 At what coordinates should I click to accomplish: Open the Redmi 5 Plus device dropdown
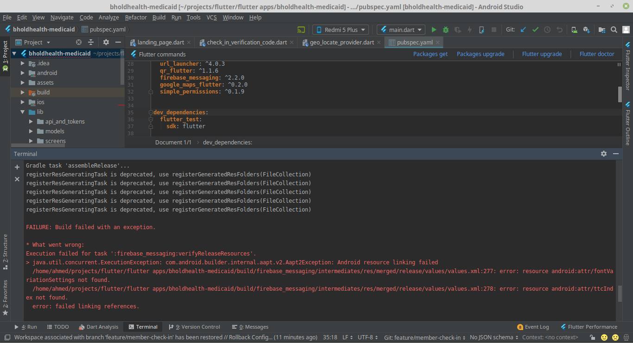pos(341,30)
